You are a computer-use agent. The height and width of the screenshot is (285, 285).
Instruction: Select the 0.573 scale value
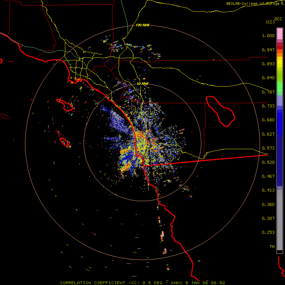click(268, 148)
